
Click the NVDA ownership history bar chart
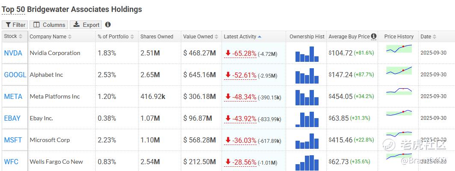click(x=307, y=54)
